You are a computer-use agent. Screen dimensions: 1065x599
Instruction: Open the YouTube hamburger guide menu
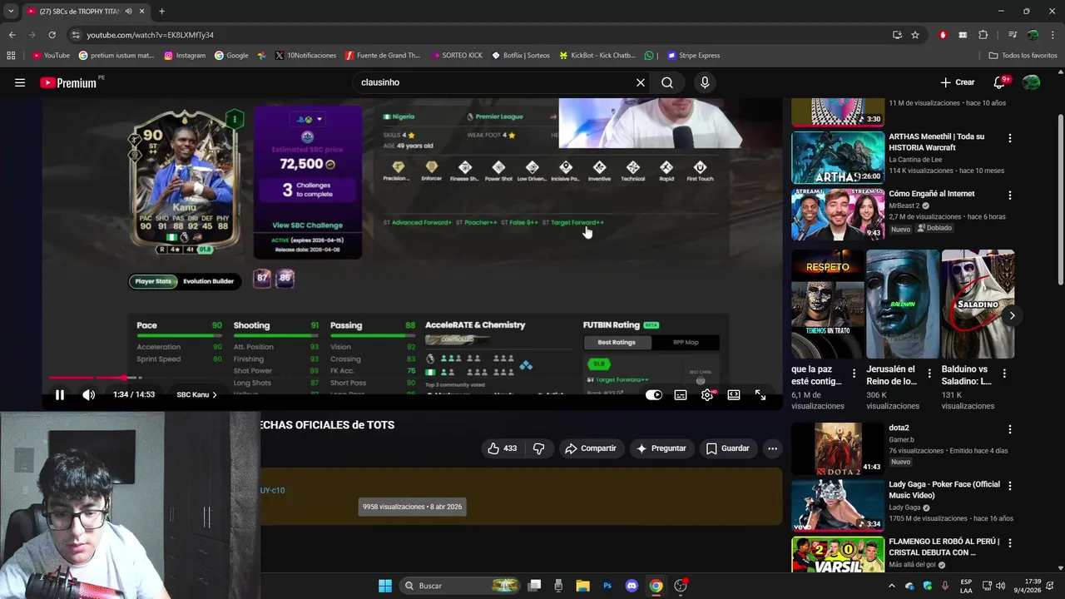coord(20,82)
